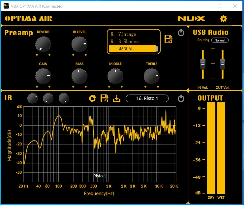The width and height of the screenshot is (248, 206).
Task: Click the IR reset refresh icon
Action: [x=93, y=98]
